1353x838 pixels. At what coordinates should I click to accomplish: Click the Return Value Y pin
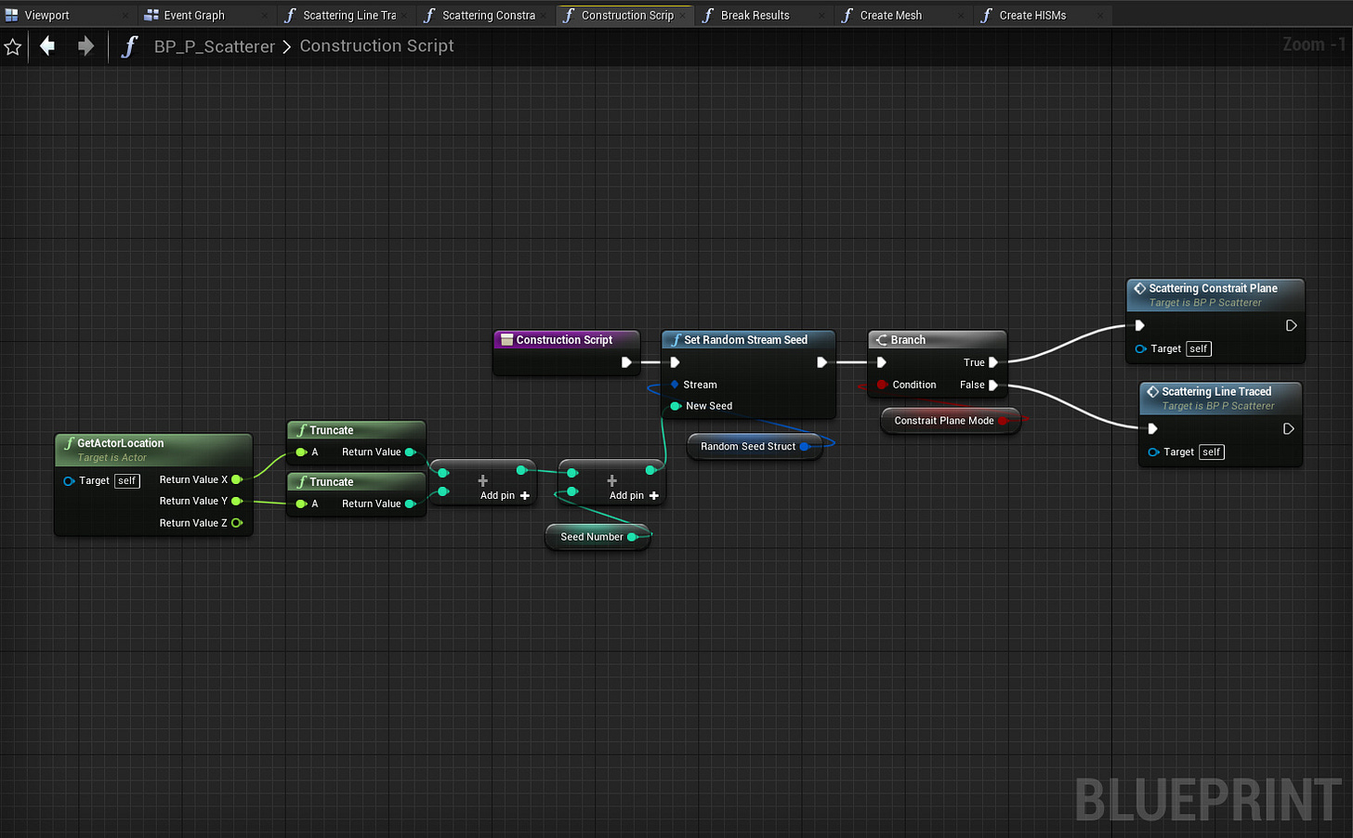[x=237, y=501]
